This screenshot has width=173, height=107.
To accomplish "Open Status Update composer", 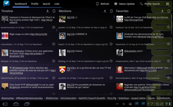I will tap(124, 4).
